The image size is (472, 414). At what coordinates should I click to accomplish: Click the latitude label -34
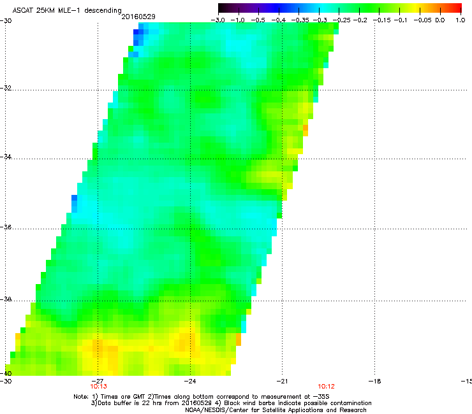click(6, 157)
